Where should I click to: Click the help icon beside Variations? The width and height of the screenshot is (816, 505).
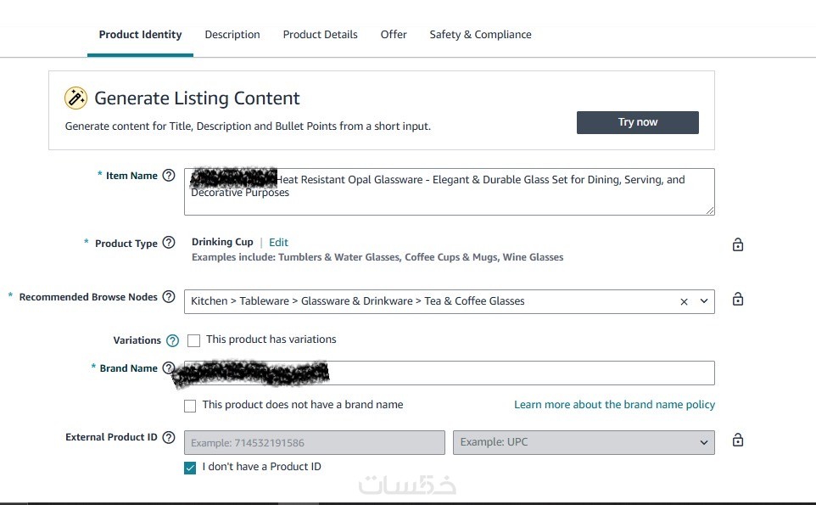(173, 340)
